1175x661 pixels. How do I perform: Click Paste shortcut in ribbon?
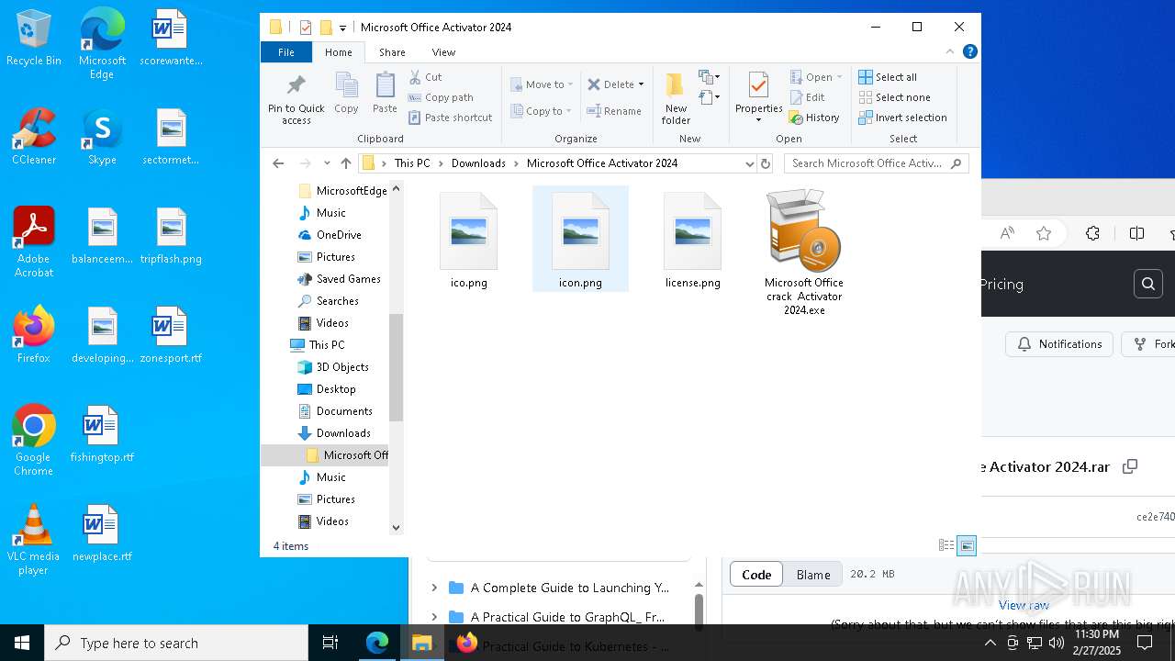click(451, 118)
